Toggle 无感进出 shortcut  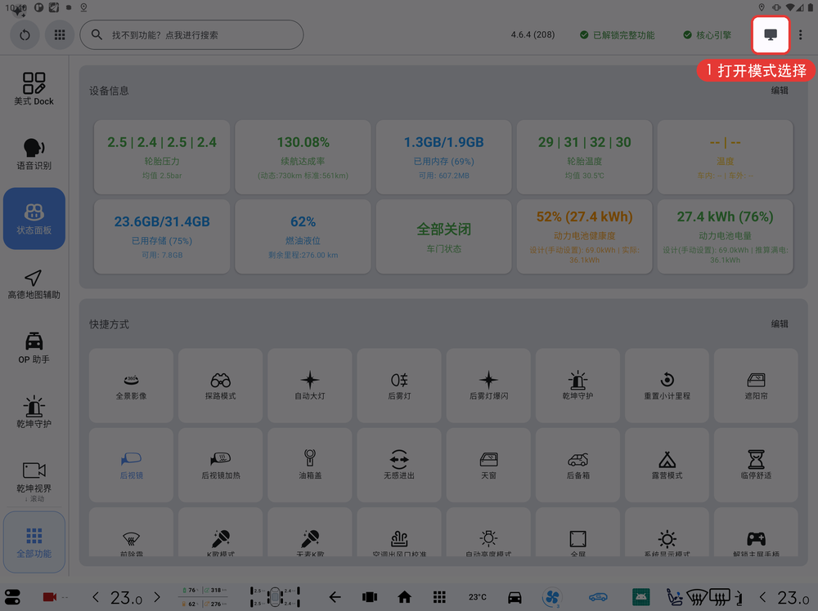click(x=399, y=465)
